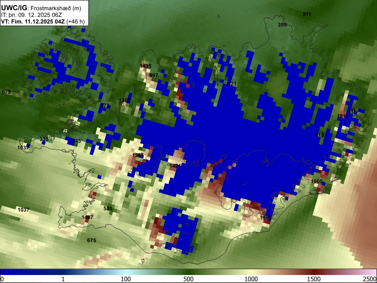Click the map value label 511
The image size is (377, 283).
click(307, 14)
